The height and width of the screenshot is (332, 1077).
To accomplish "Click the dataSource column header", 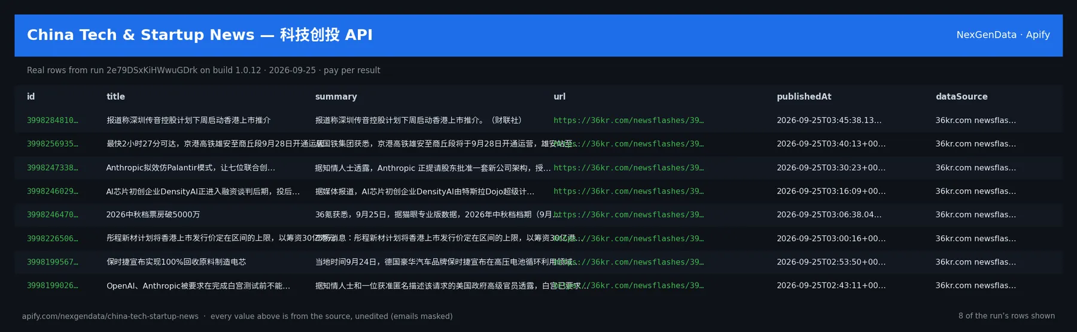I will [962, 97].
